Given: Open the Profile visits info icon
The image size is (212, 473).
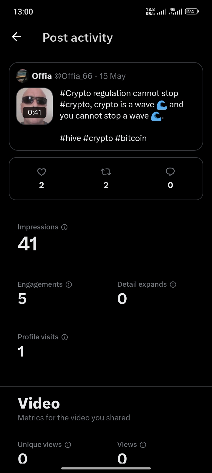Looking at the screenshot, I should (x=64, y=337).
